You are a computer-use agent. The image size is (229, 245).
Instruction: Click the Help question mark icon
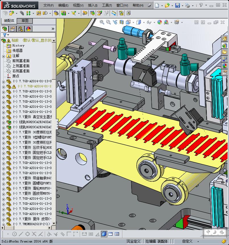pos(201,5)
